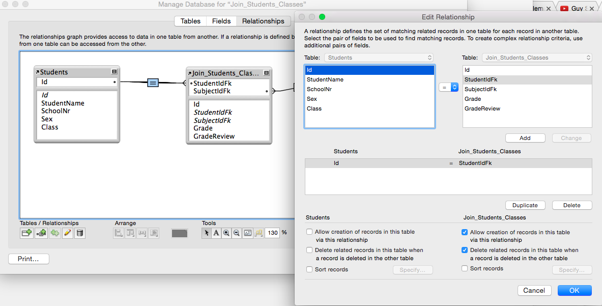The height and width of the screenshot is (306, 602).
Task: Click the Cancel button
Action: tap(534, 290)
